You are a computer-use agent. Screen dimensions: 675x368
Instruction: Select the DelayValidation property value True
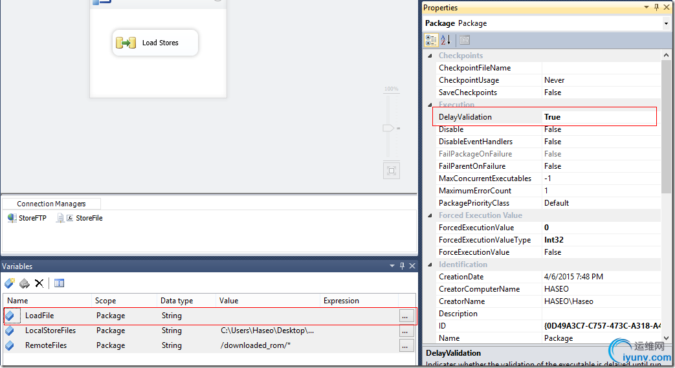point(552,117)
